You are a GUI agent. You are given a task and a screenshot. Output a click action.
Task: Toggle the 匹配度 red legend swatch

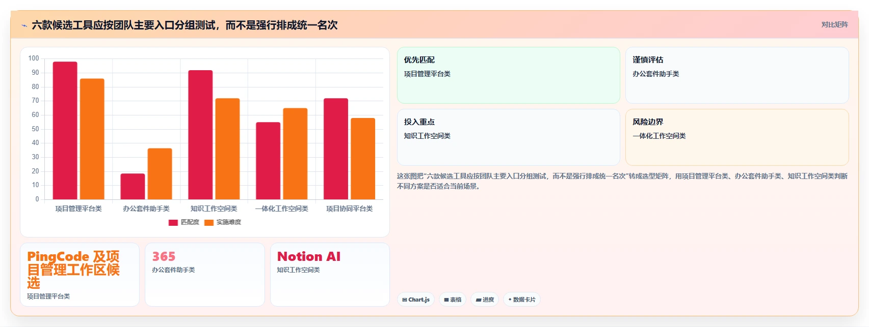(x=173, y=222)
